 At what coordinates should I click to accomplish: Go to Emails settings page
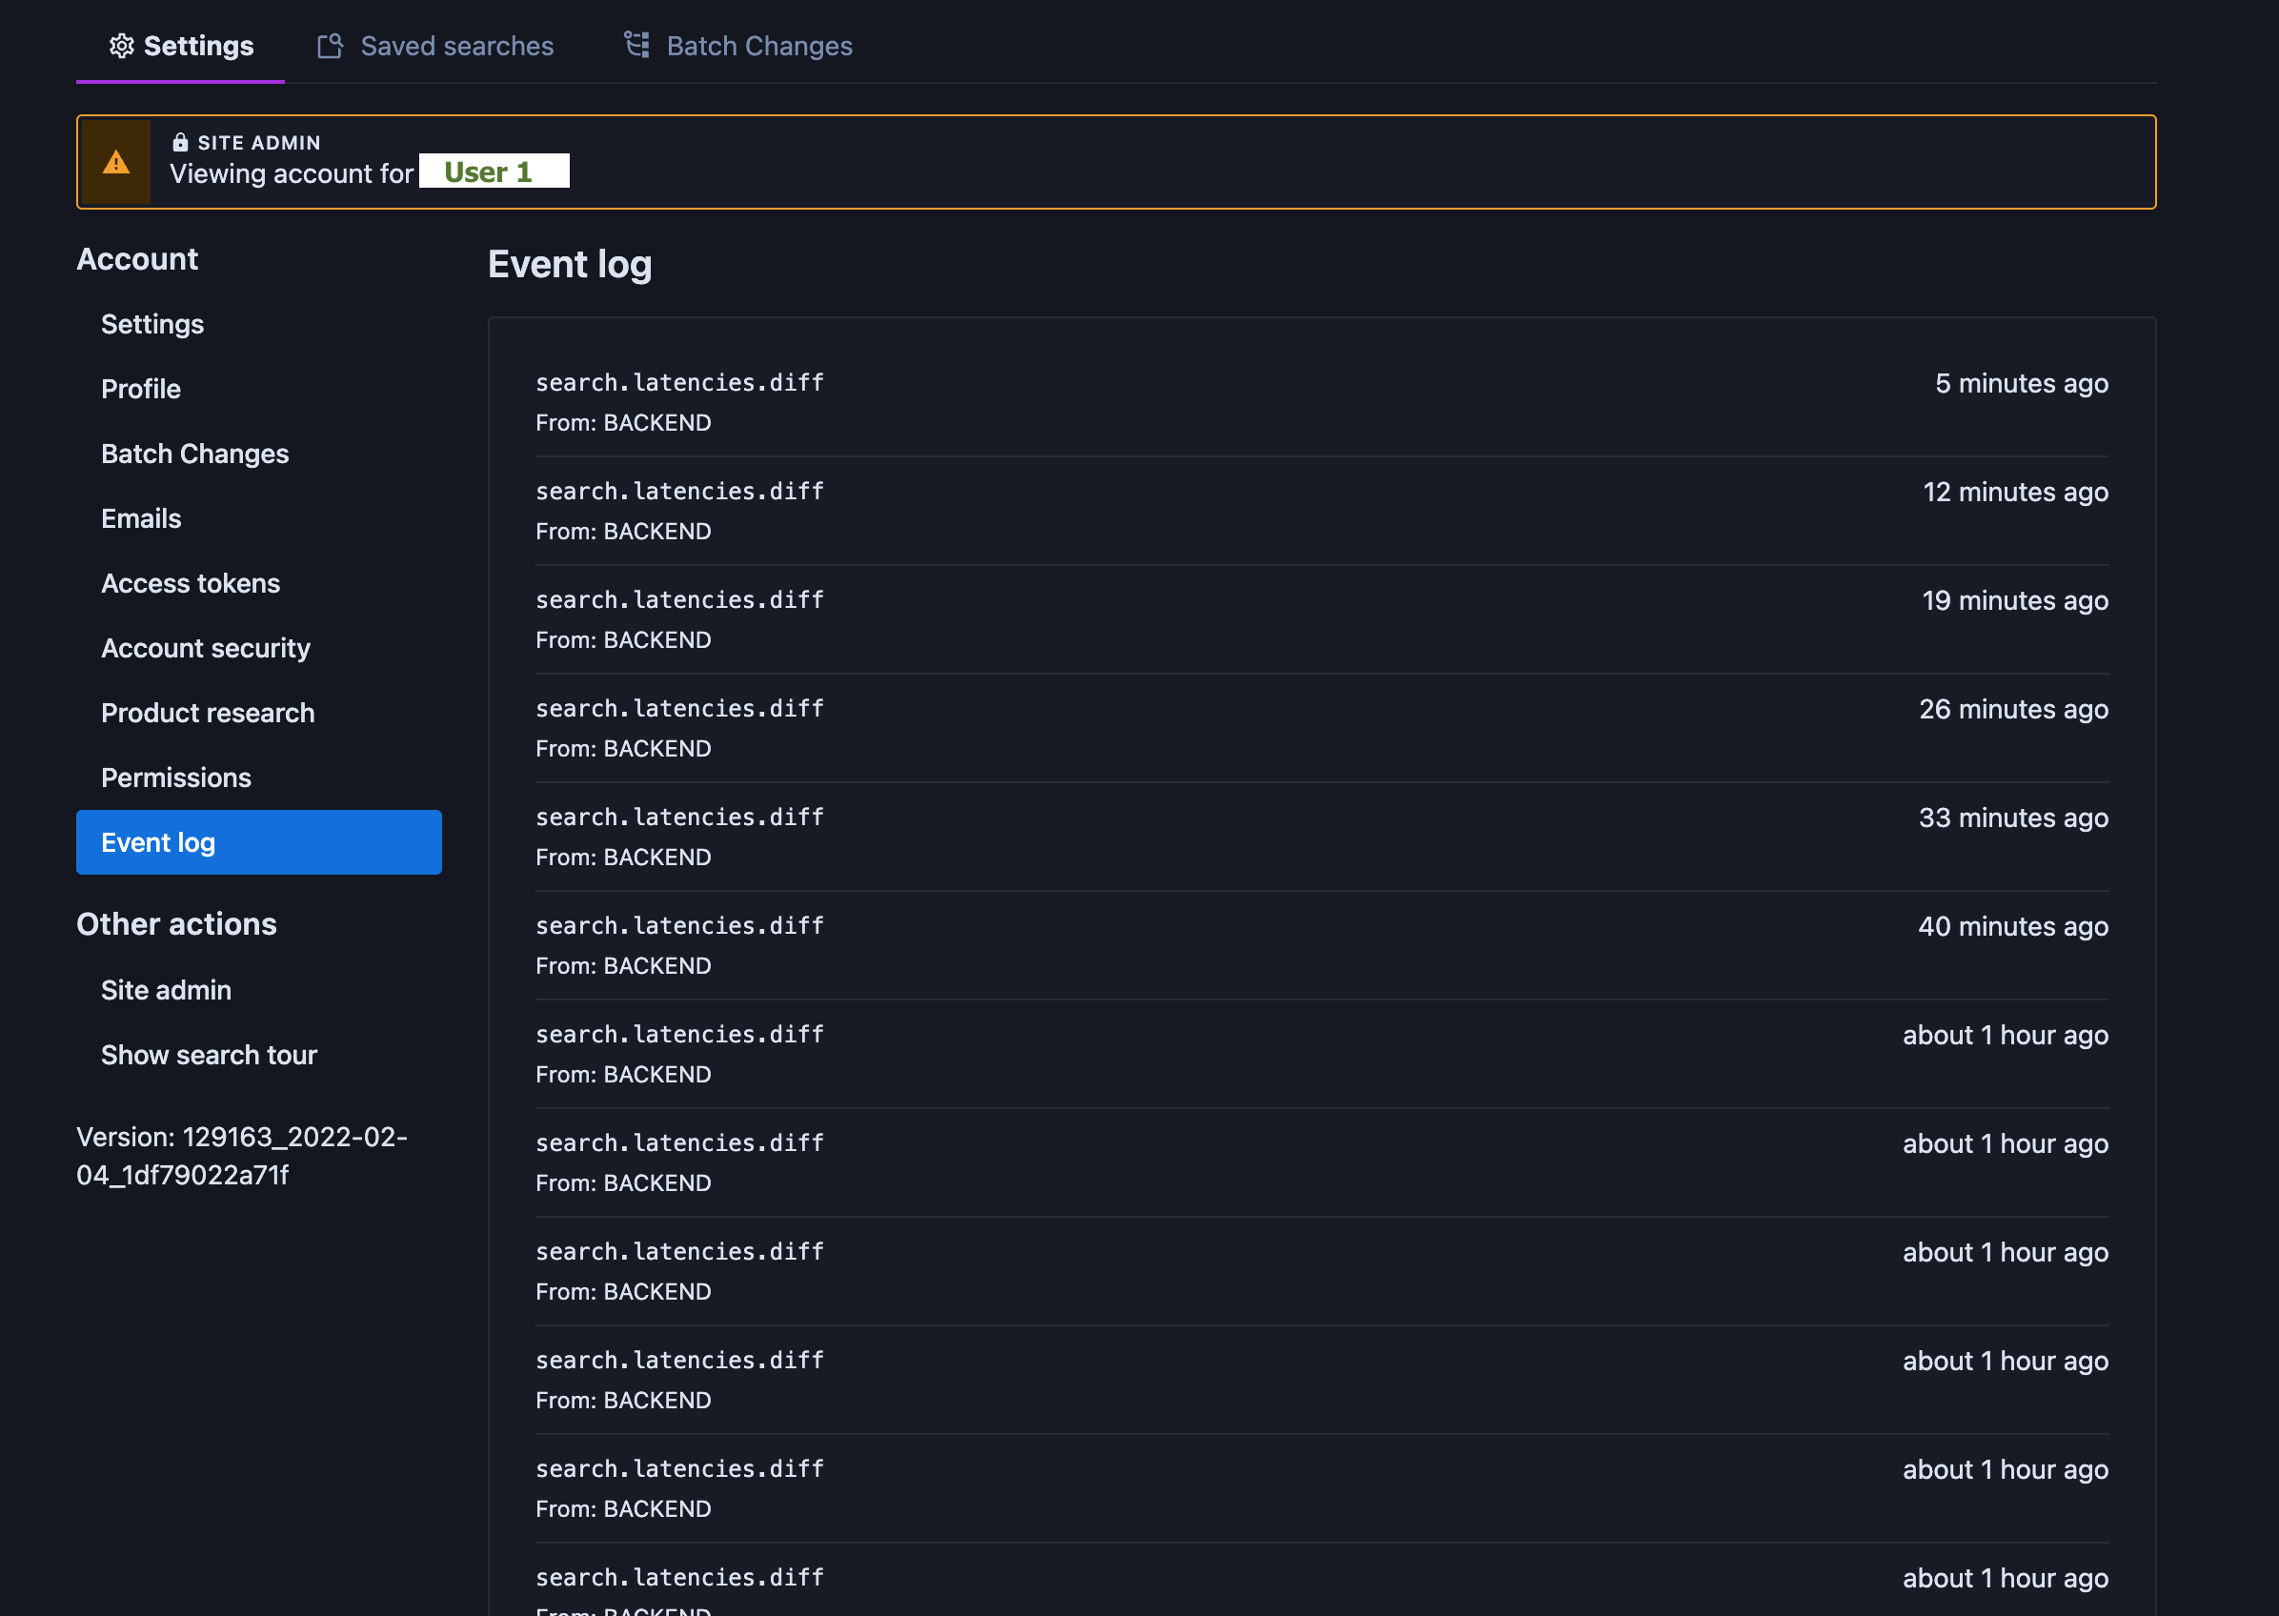[141, 518]
